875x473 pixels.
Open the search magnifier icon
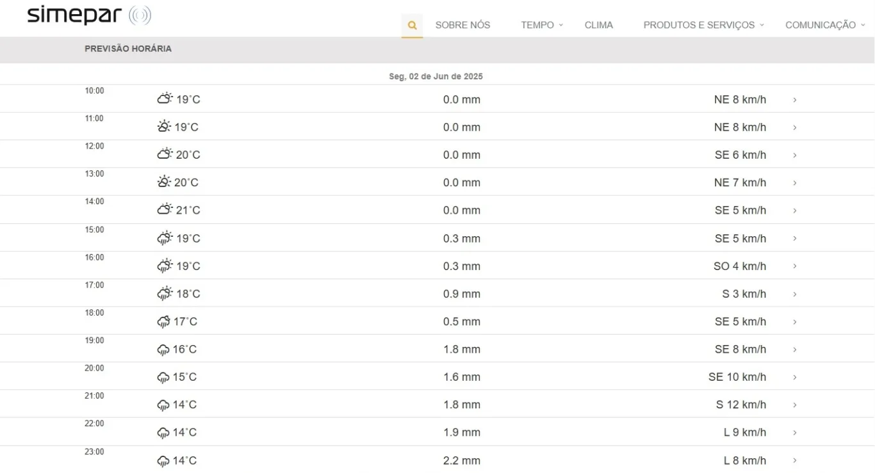(x=412, y=26)
